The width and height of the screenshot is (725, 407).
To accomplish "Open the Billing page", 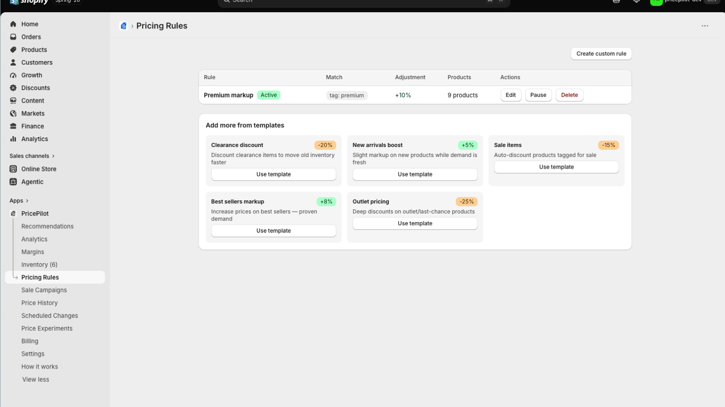I will pyautogui.click(x=30, y=341).
